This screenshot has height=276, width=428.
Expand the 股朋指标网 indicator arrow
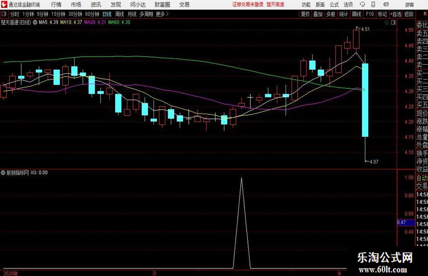3,173
